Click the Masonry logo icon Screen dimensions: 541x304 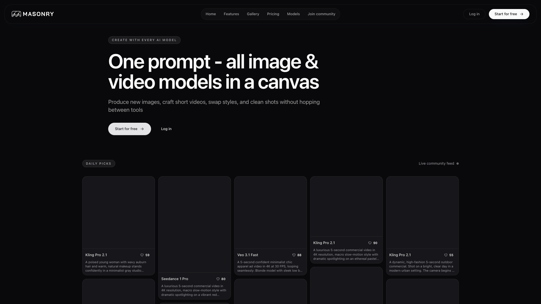click(x=16, y=14)
